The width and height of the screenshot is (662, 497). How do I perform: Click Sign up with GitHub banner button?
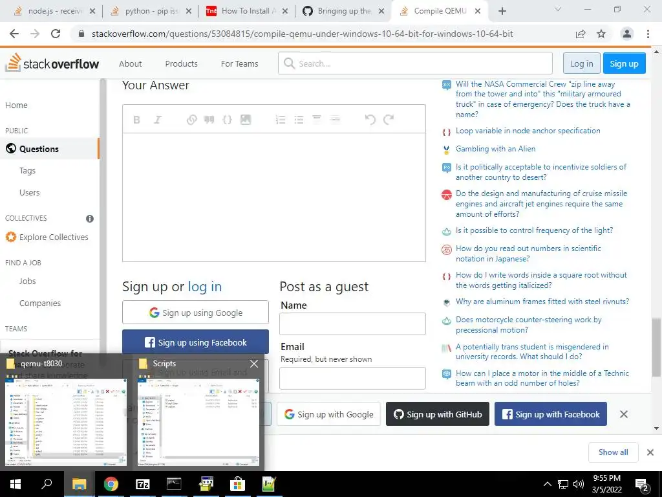click(438, 414)
